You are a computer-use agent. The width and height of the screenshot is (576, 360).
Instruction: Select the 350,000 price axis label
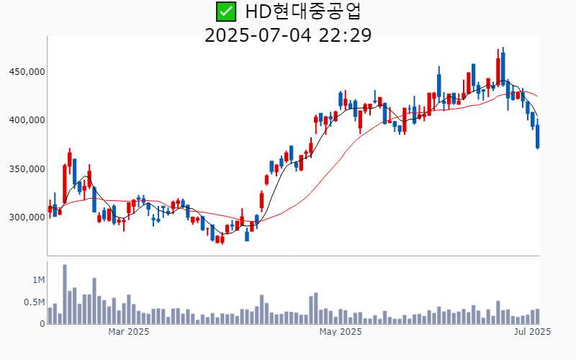click(27, 169)
